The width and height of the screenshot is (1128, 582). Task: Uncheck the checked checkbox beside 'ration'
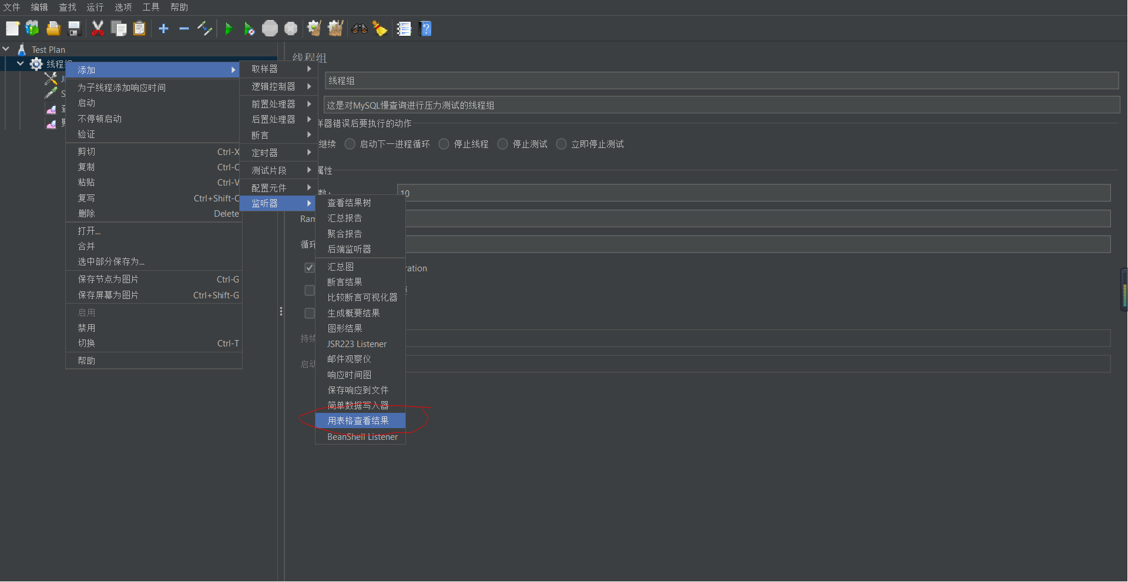pos(310,268)
